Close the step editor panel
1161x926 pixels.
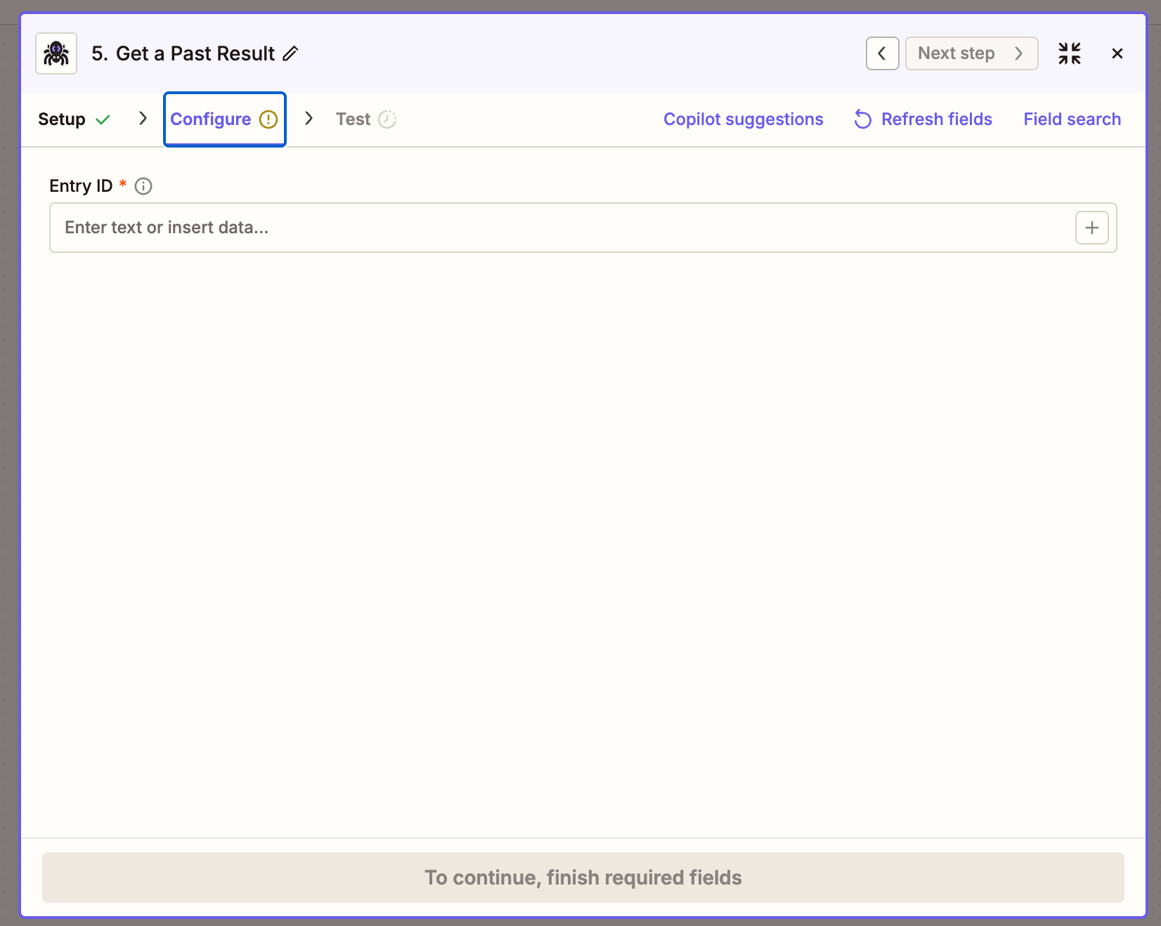click(x=1117, y=53)
